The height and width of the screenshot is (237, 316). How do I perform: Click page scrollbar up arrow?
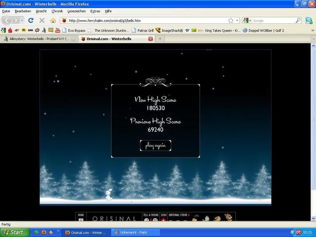tap(313, 46)
